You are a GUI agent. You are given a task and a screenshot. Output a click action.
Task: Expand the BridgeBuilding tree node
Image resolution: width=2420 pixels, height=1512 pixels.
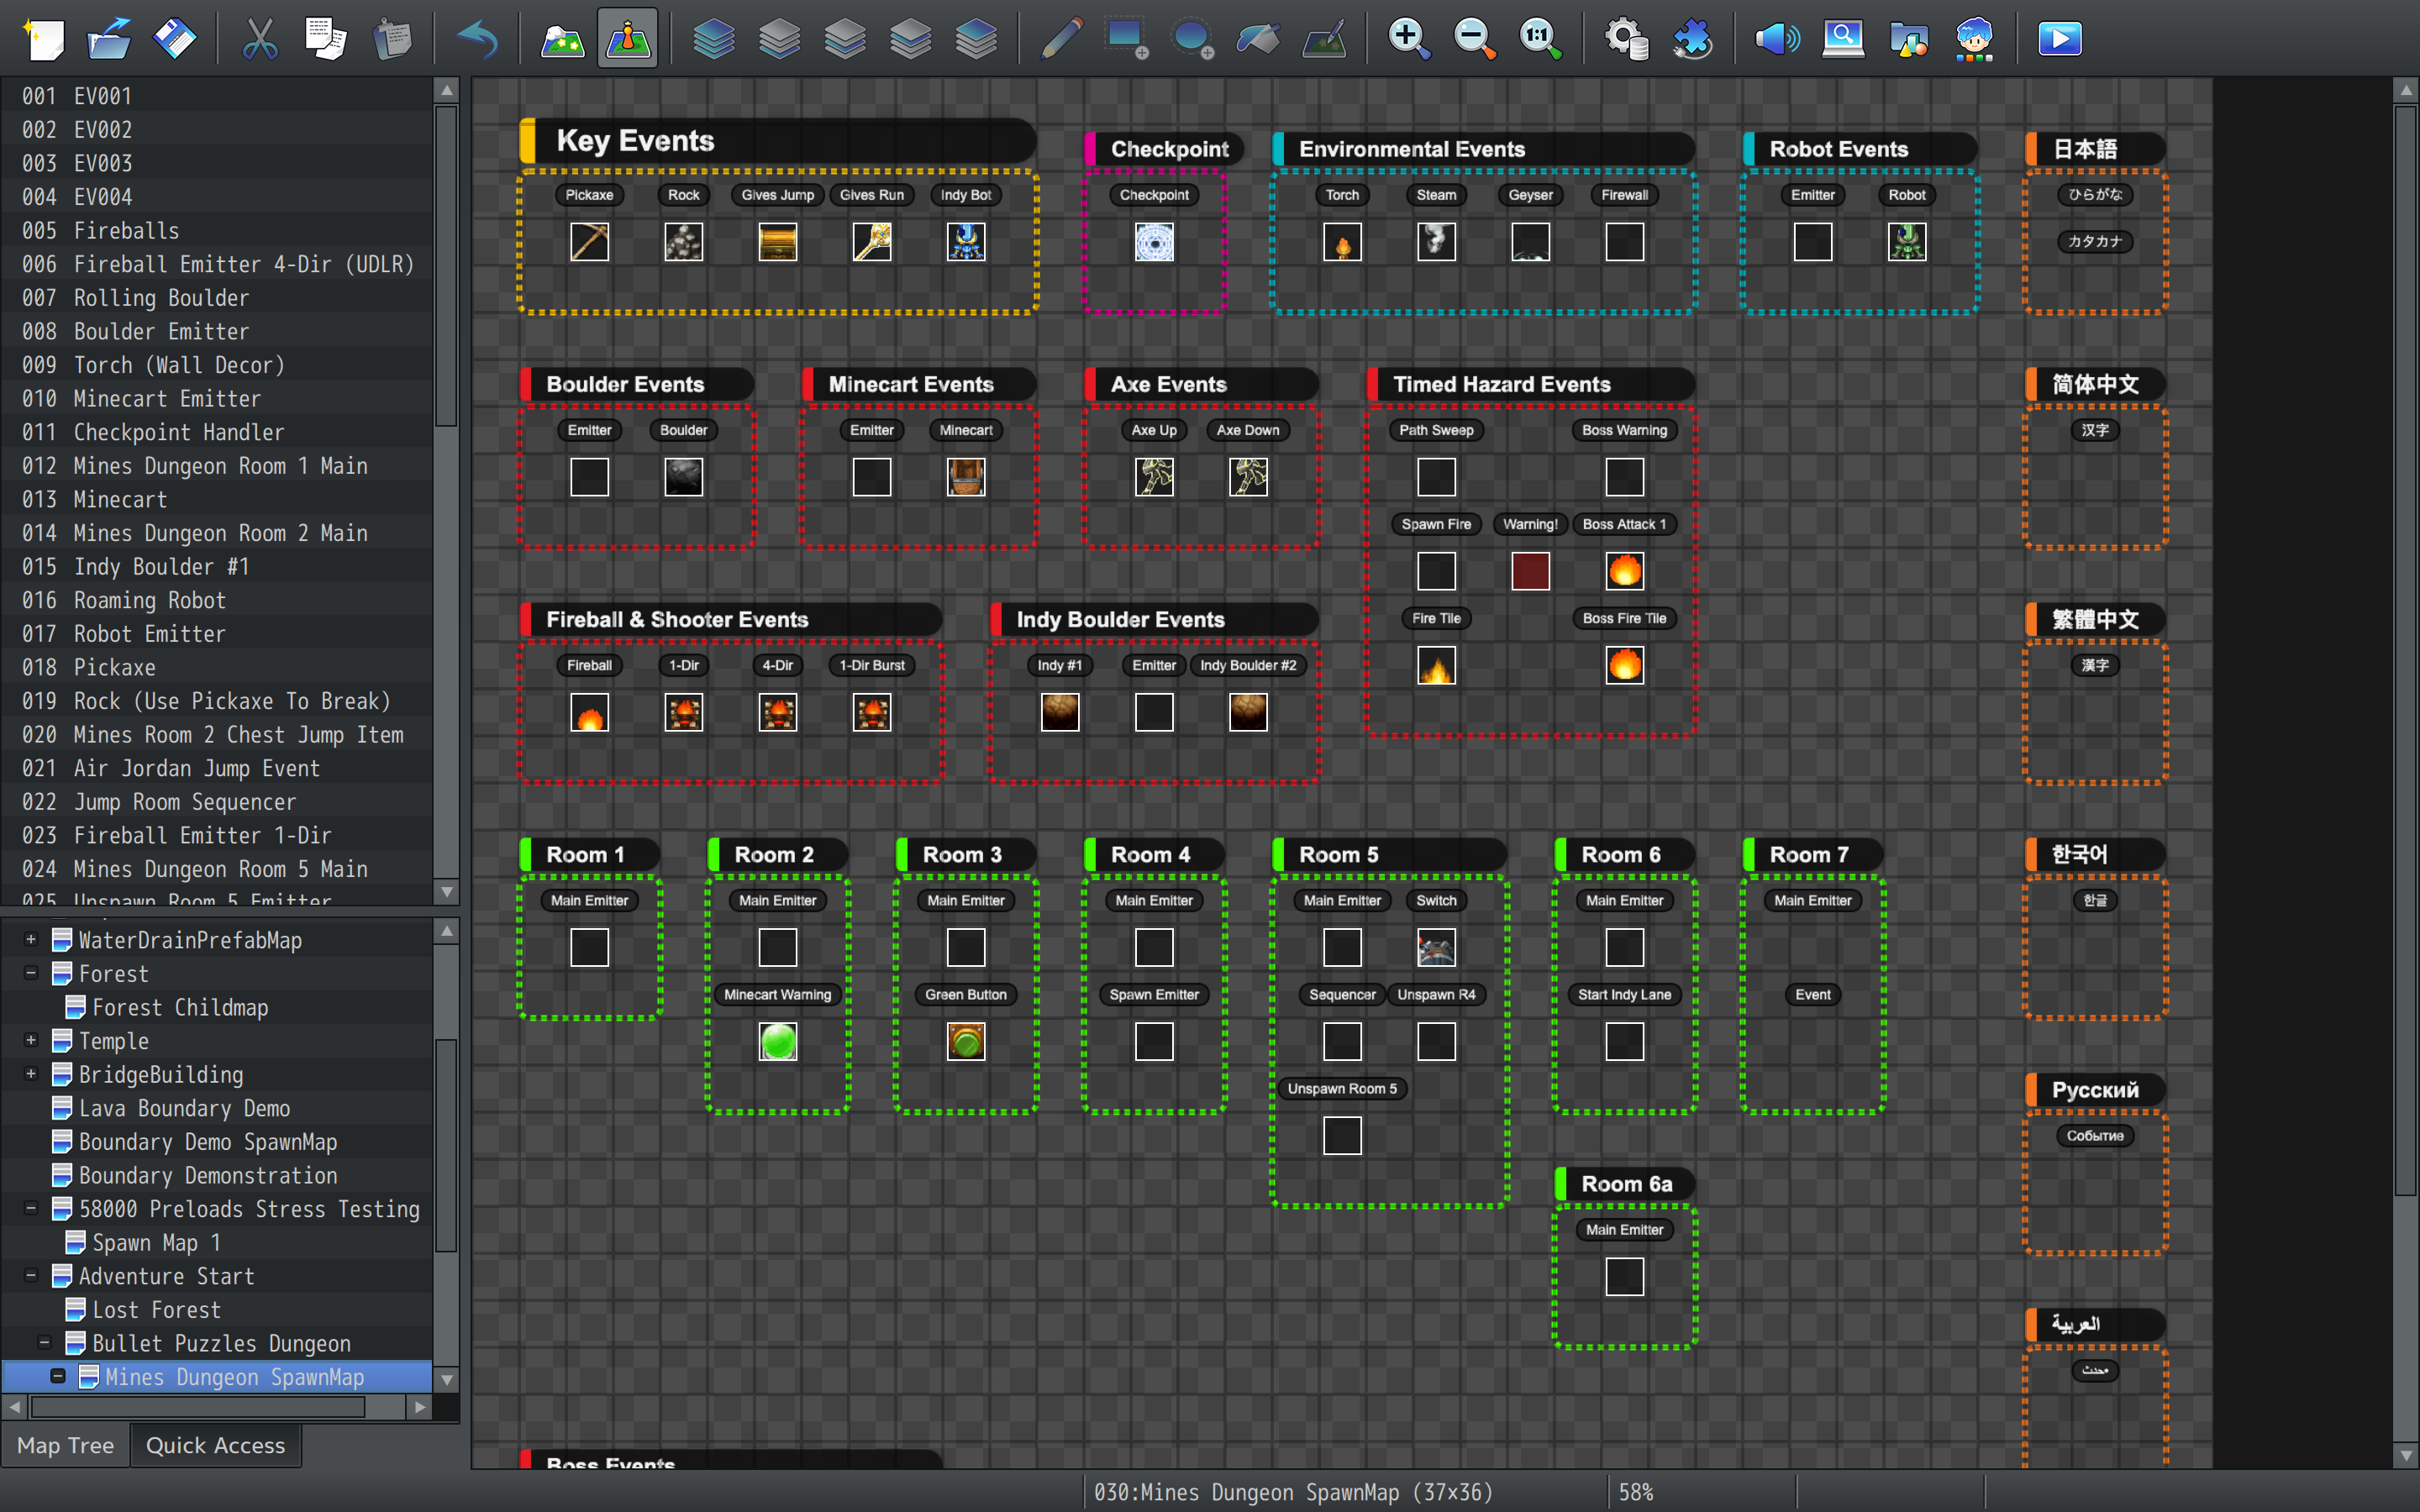pos(31,1074)
